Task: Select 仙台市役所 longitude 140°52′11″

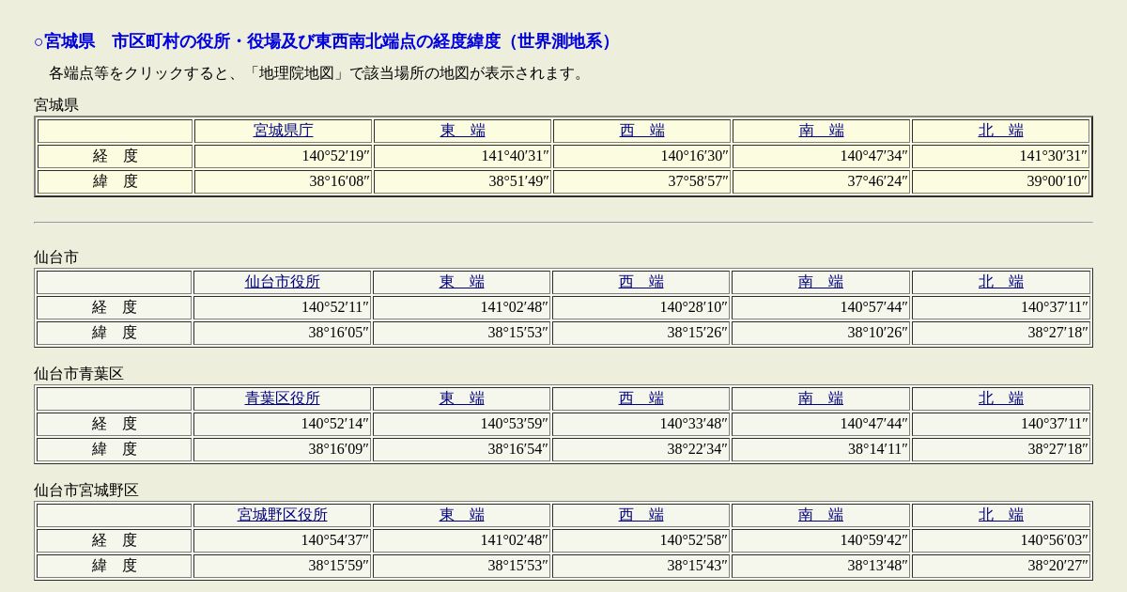Action: pyautogui.click(x=334, y=307)
